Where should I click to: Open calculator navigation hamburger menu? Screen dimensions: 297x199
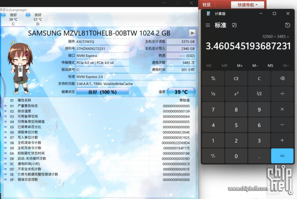[208, 25]
